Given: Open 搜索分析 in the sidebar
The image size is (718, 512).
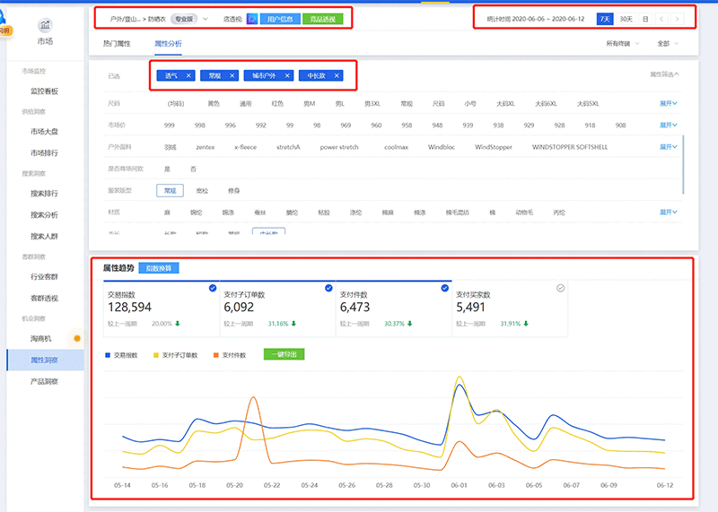Looking at the screenshot, I should point(44,215).
